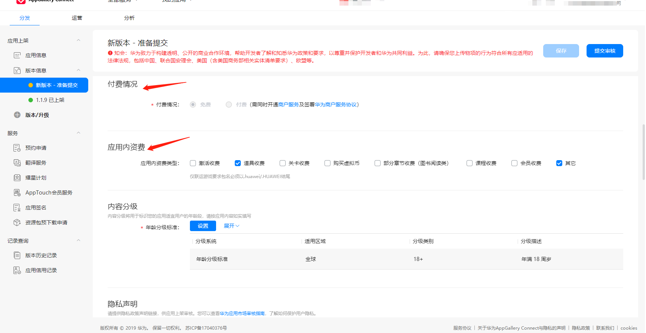Click the 翻译服务 icon
The image size is (646, 333).
click(17, 163)
